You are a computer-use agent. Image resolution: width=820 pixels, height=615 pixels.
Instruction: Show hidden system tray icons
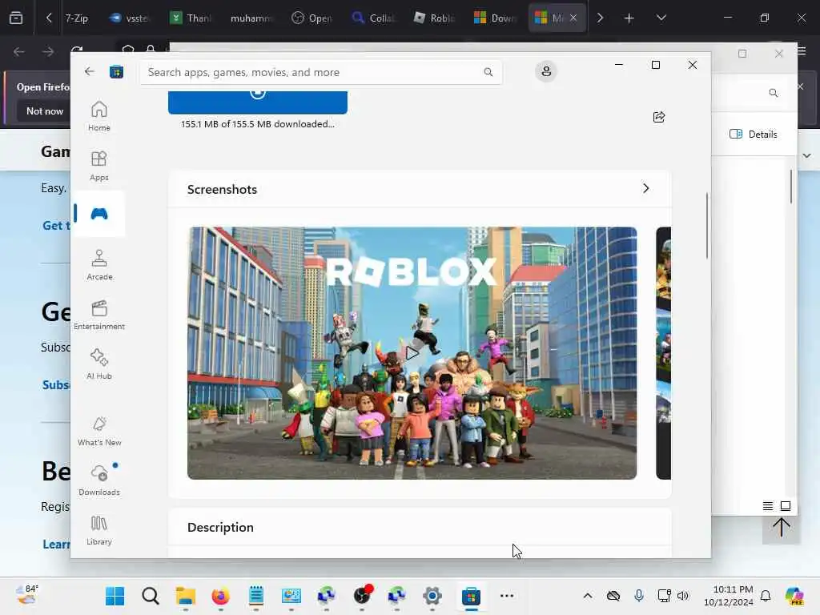coord(588,596)
